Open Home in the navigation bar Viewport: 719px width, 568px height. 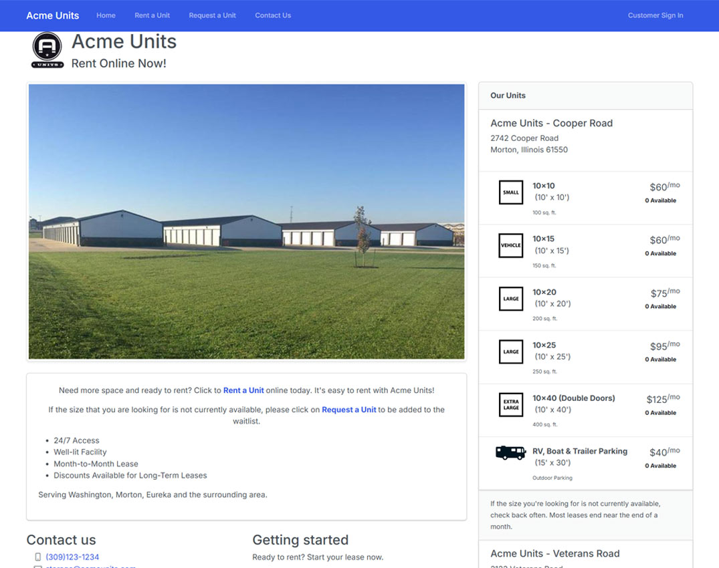pos(106,15)
